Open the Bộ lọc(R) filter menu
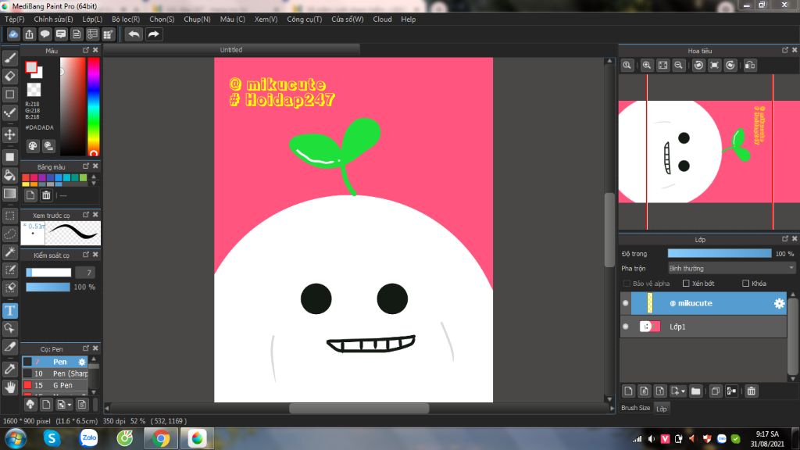The height and width of the screenshot is (450, 800). [126, 20]
